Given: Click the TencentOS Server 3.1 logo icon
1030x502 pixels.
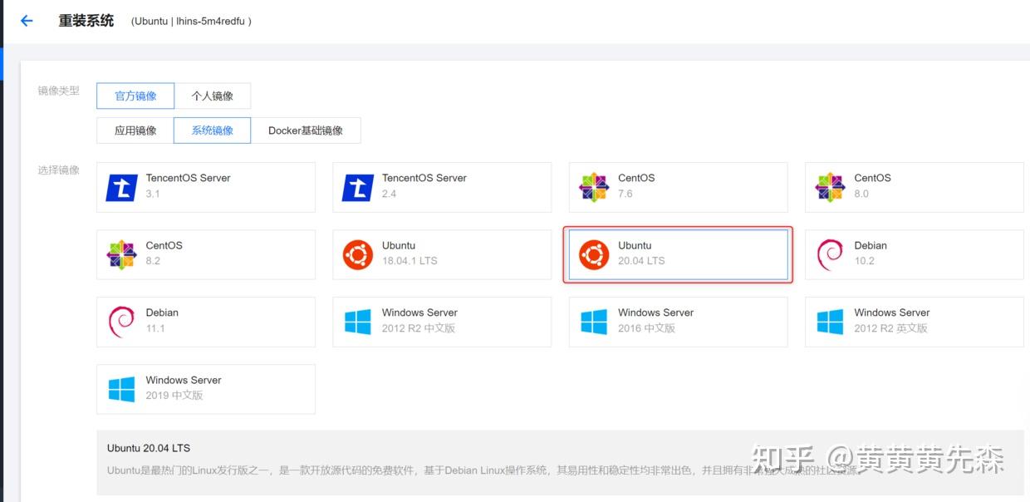Looking at the screenshot, I should pyautogui.click(x=121, y=187).
